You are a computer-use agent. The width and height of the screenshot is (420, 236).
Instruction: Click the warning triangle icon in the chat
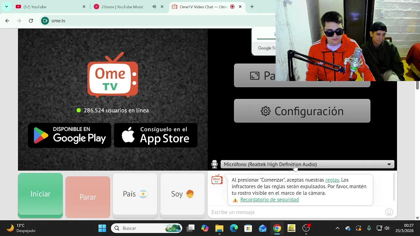[235, 200]
